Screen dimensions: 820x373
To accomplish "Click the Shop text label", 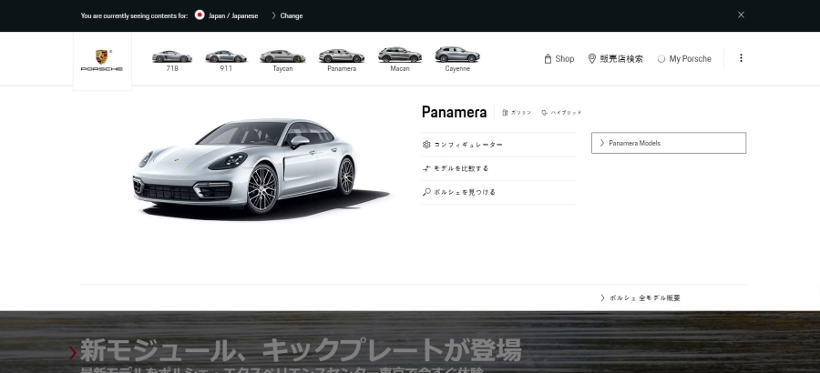I will point(564,58).
